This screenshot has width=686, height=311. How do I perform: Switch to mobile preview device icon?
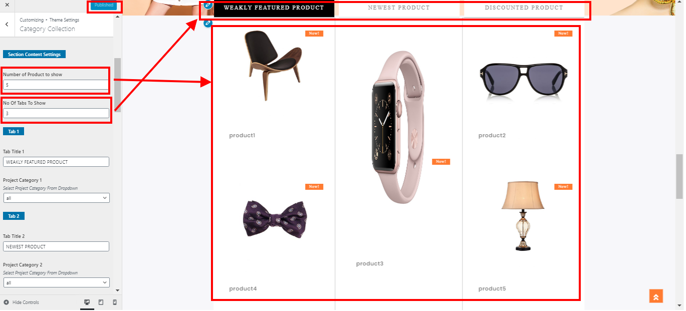click(114, 302)
